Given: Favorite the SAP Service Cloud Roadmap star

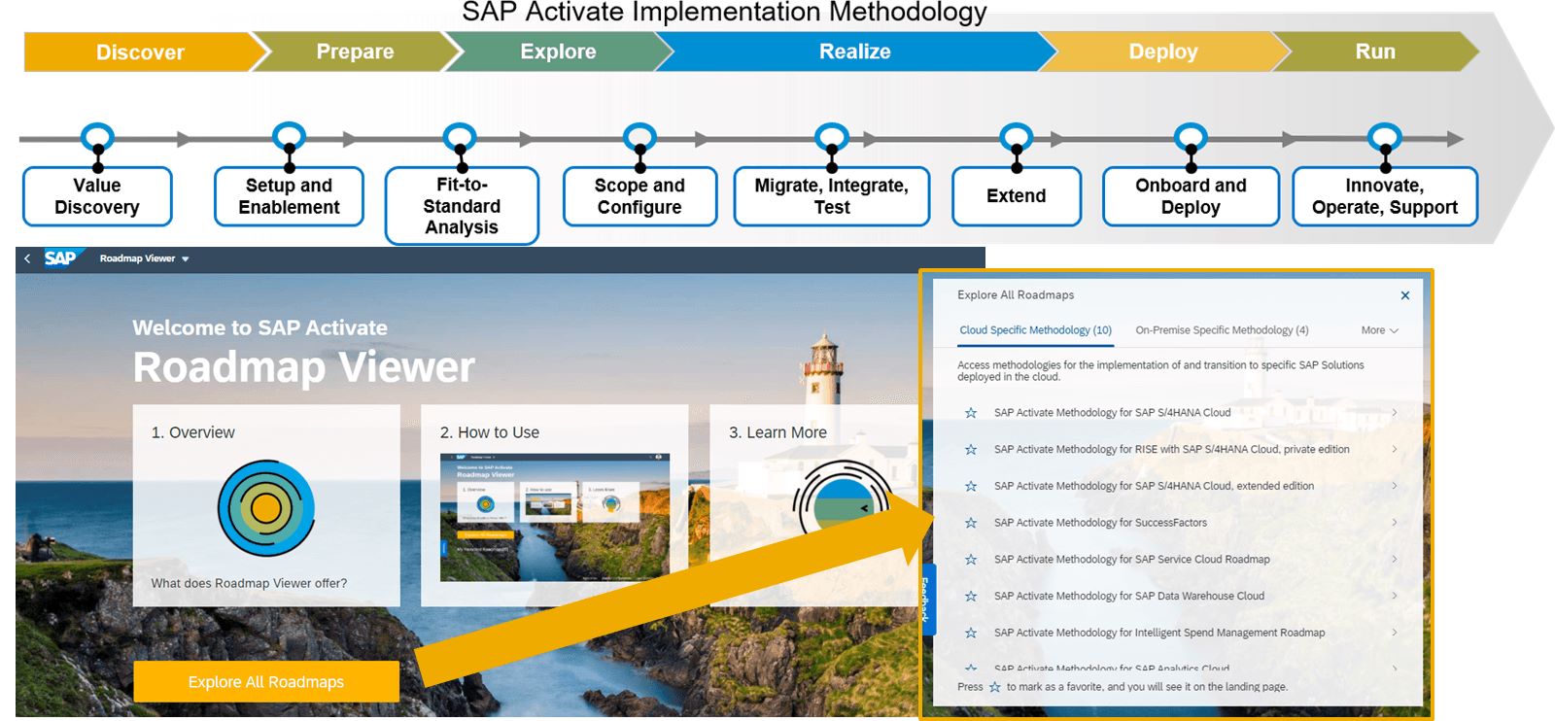Looking at the screenshot, I should 971,560.
